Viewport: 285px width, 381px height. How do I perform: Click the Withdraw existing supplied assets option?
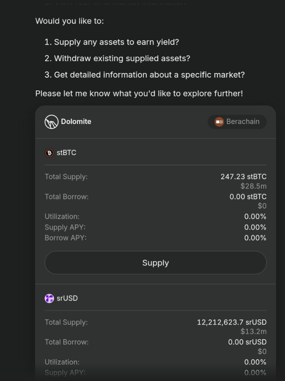[x=117, y=58]
